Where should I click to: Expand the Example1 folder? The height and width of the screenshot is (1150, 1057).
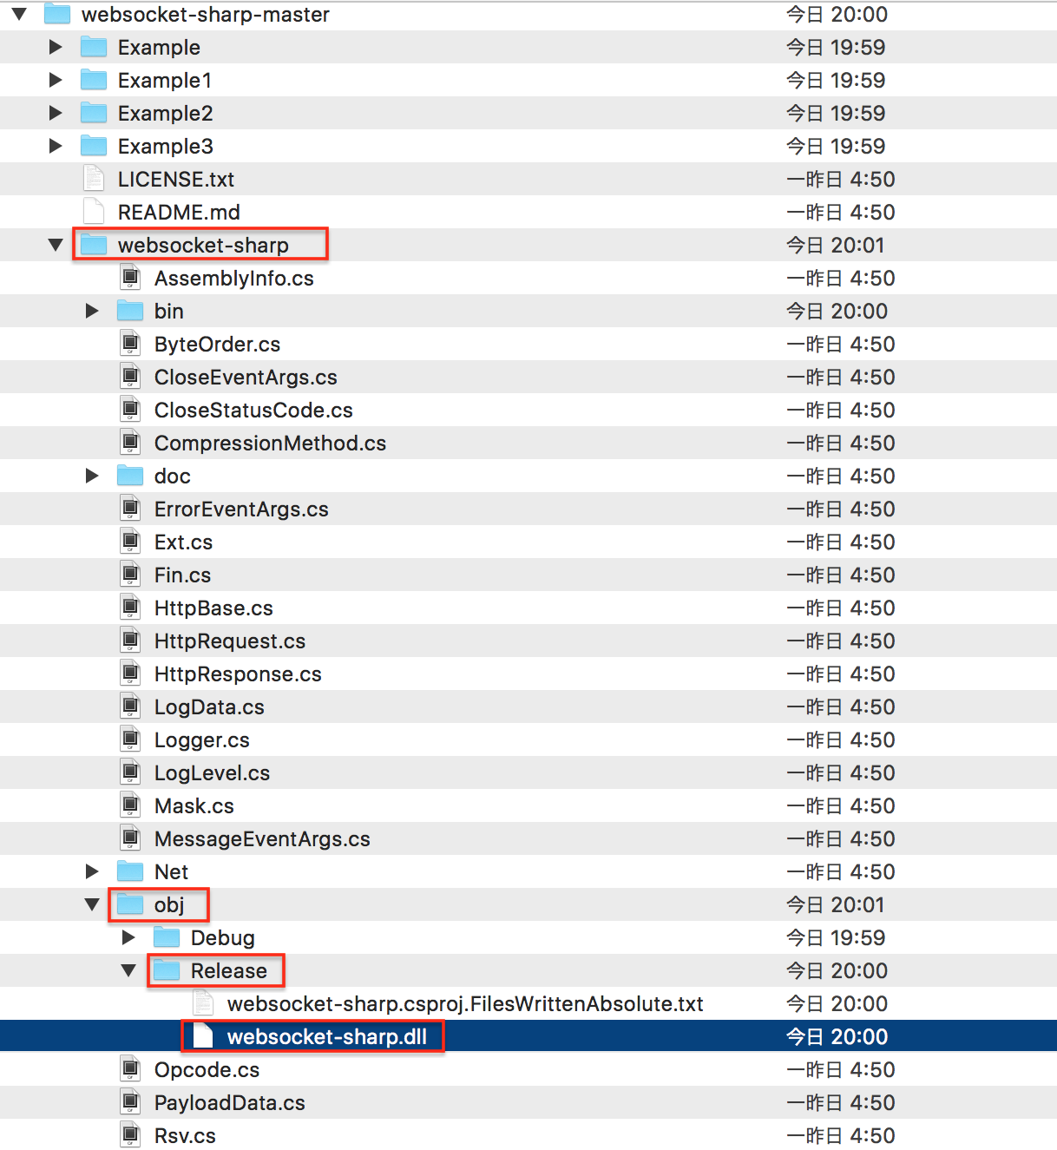coord(55,80)
